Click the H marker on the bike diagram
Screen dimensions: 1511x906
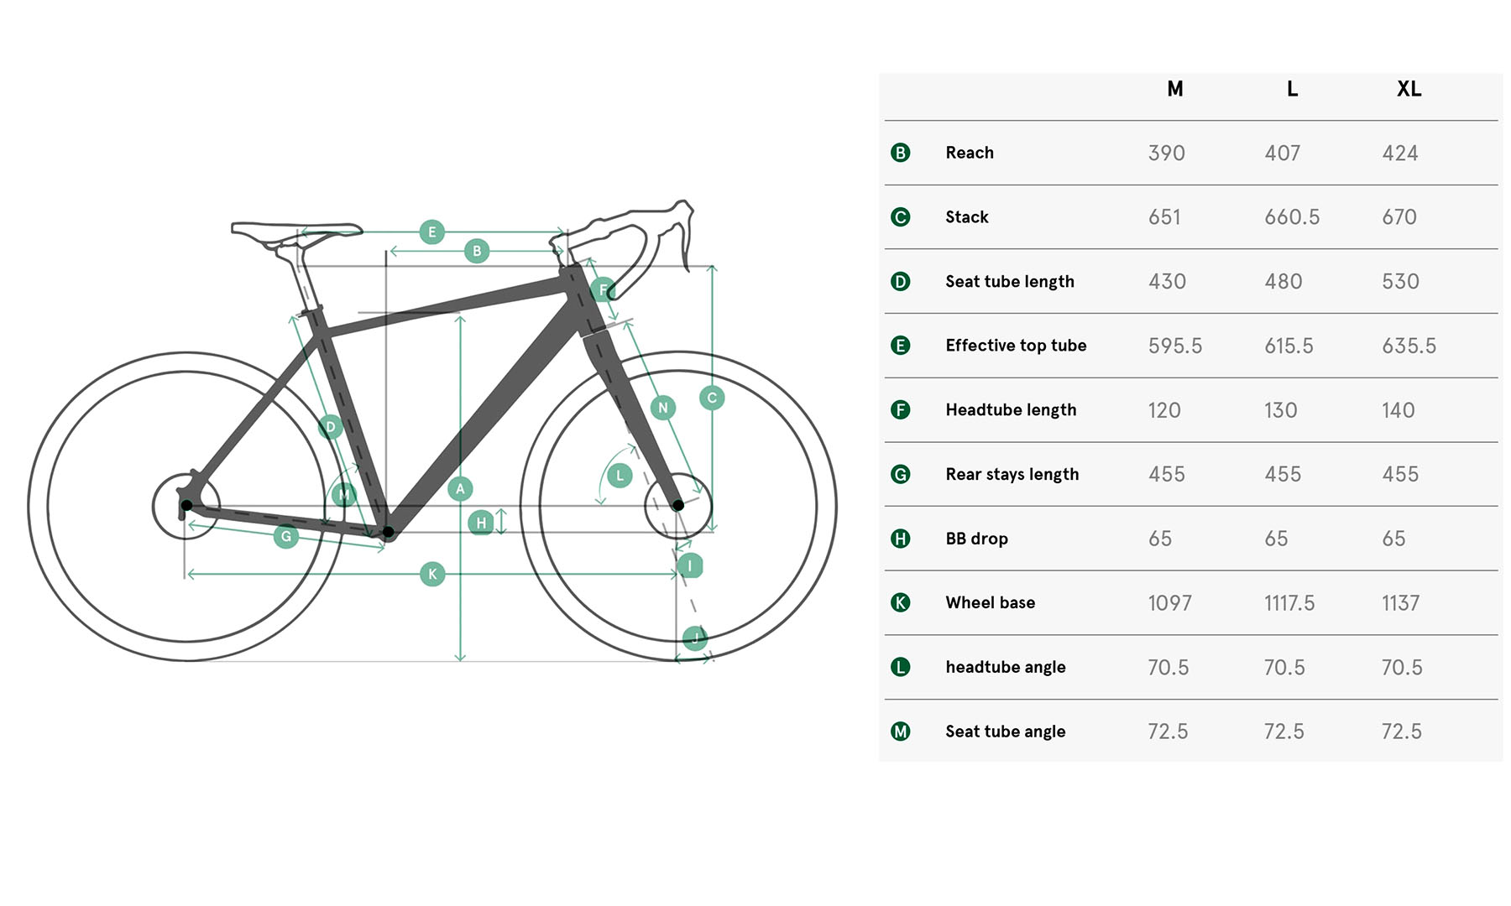tap(481, 523)
